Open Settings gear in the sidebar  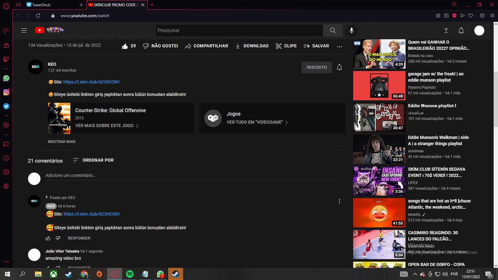pos(6,186)
